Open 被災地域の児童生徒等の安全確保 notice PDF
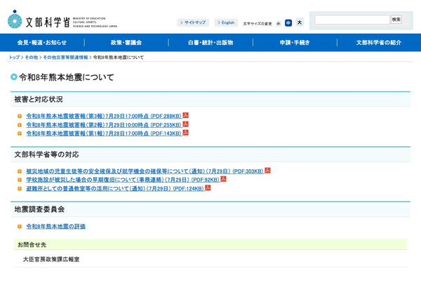Screen dimensions: 421x281 point(145,171)
